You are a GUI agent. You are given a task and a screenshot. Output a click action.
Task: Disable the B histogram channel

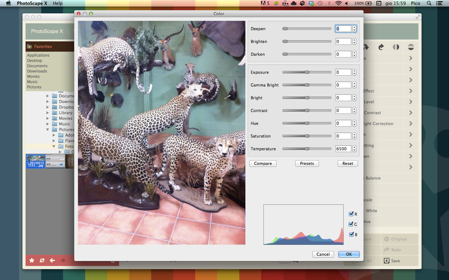point(351,235)
